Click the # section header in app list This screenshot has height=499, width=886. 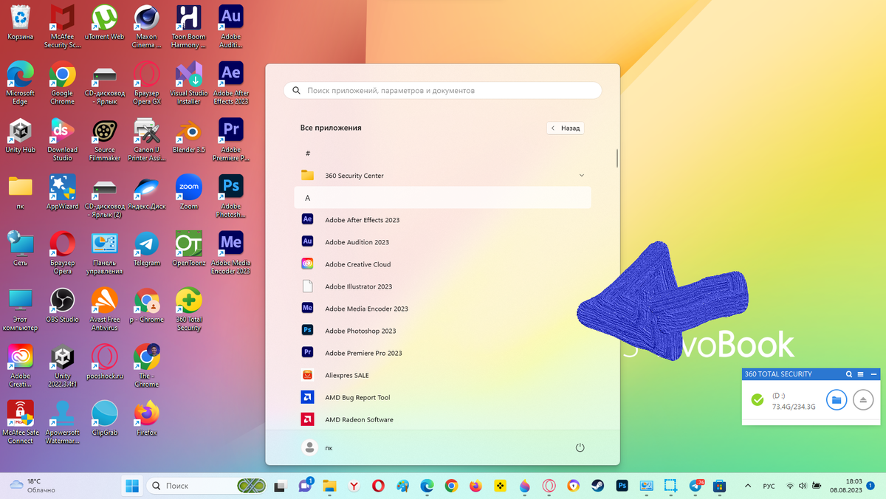[442, 154]
